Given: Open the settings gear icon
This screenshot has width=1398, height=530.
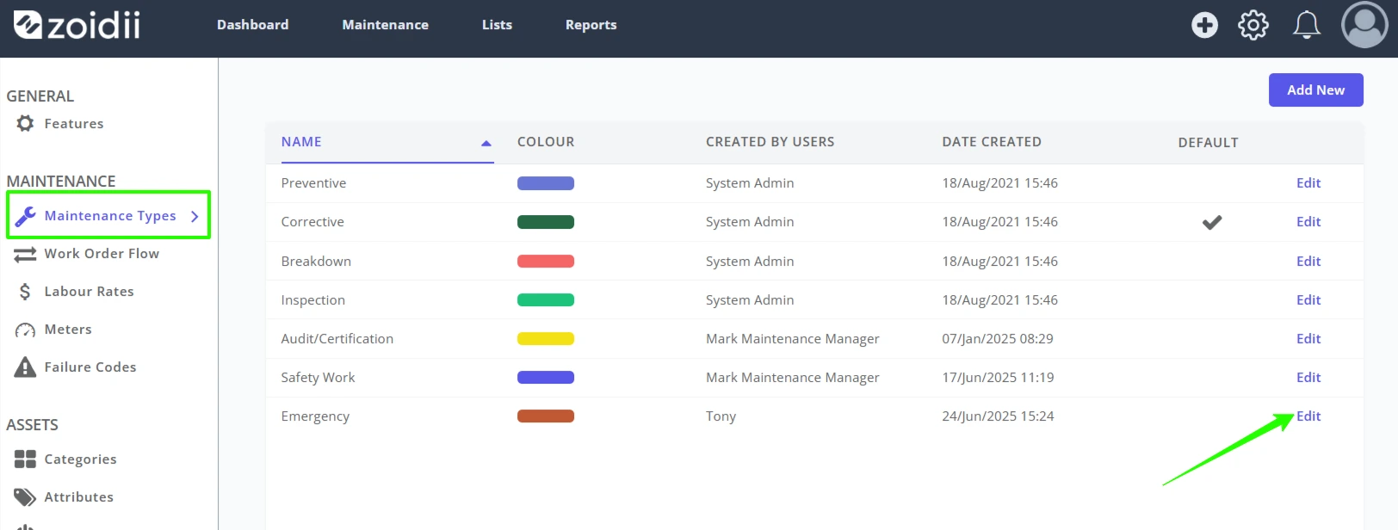Looking at the screenshot, I should coord(1253,25).
